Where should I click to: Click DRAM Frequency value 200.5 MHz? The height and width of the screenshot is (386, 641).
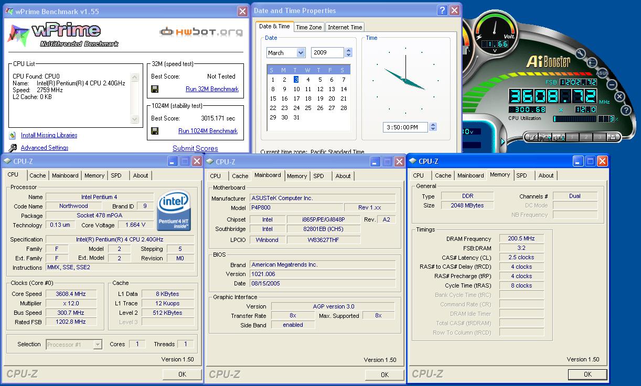pyautogui.click(x=521, y=238)
